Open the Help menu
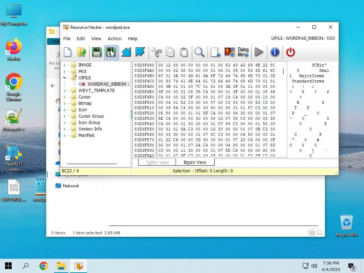 133,38
